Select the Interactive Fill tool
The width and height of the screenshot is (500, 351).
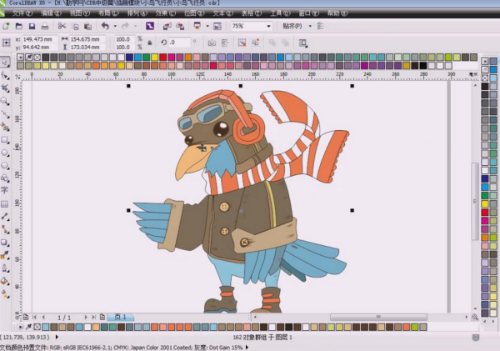coord(5,293)
